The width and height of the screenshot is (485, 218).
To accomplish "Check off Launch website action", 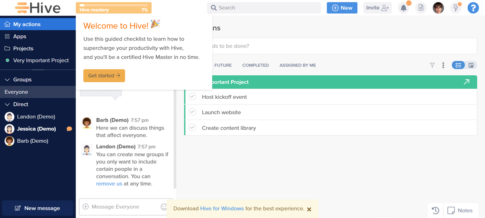I will coord(192,112).
